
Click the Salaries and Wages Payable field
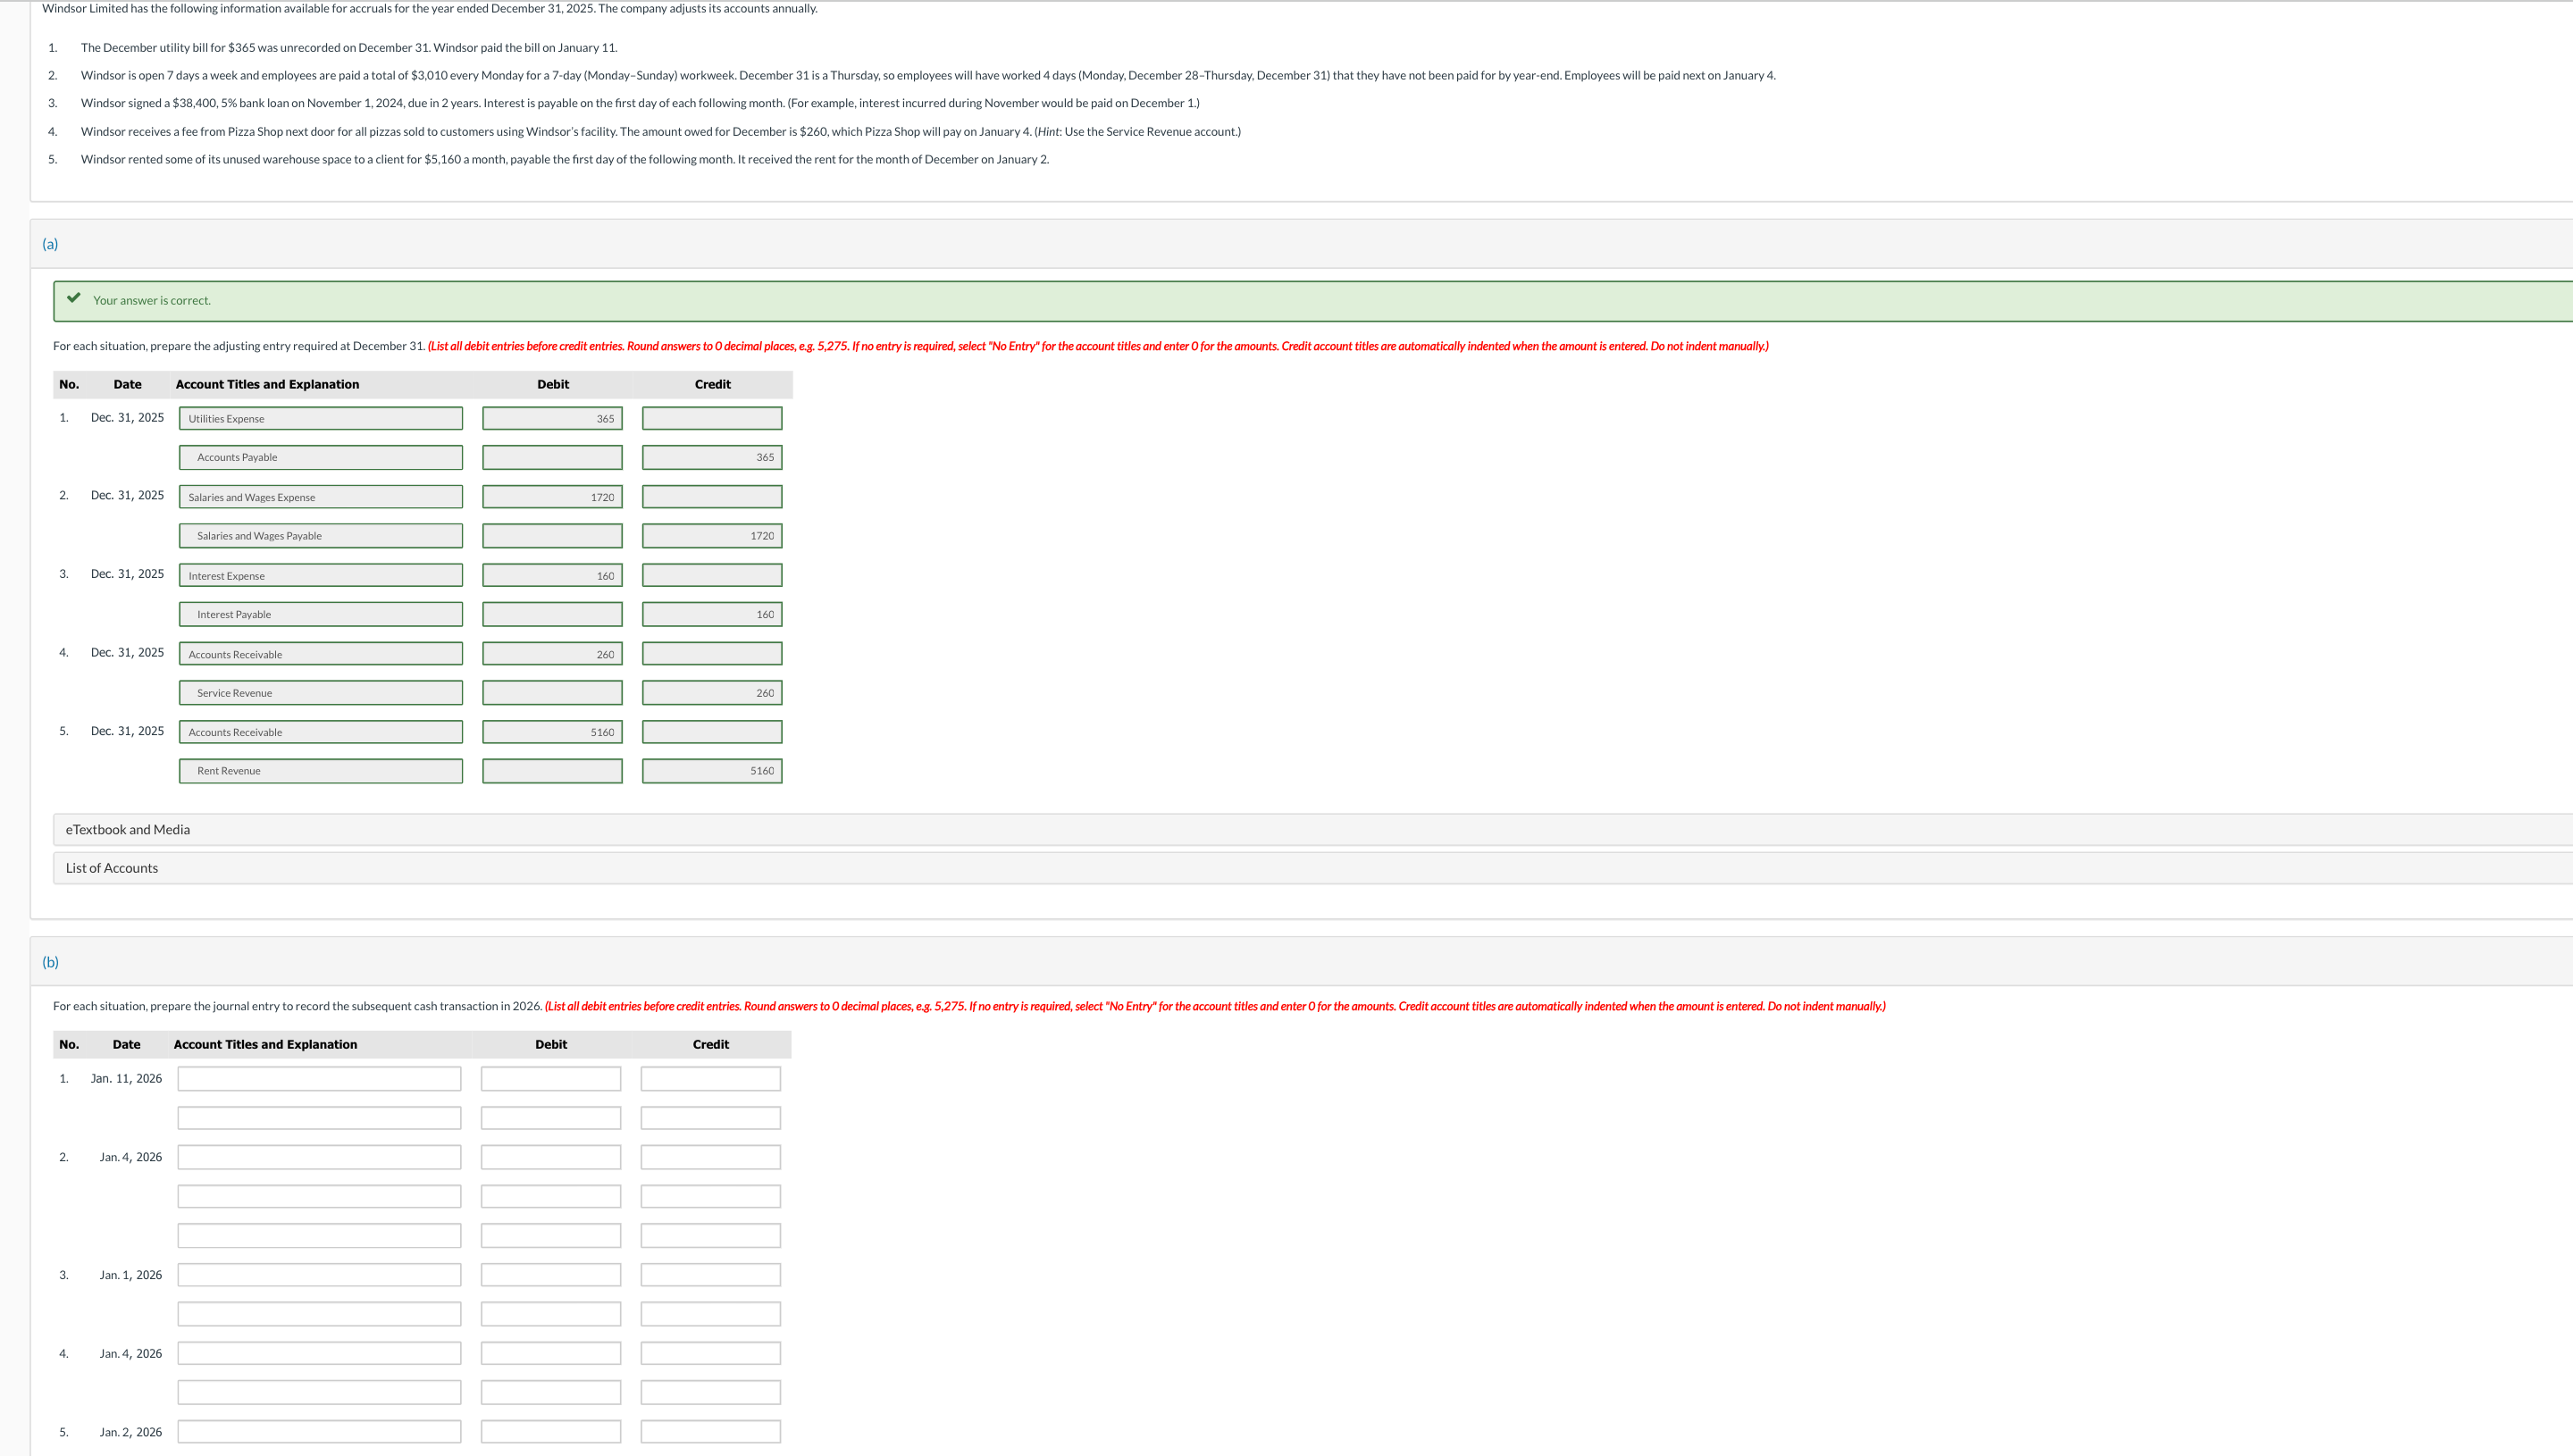pyautogui.click(x=320, y=536)
